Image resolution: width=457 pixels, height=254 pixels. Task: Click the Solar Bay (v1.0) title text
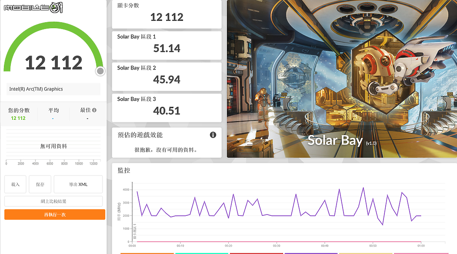pyautogui.click(x=342, y=141)
